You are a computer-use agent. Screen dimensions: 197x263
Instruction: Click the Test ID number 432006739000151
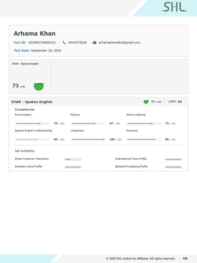42,43
